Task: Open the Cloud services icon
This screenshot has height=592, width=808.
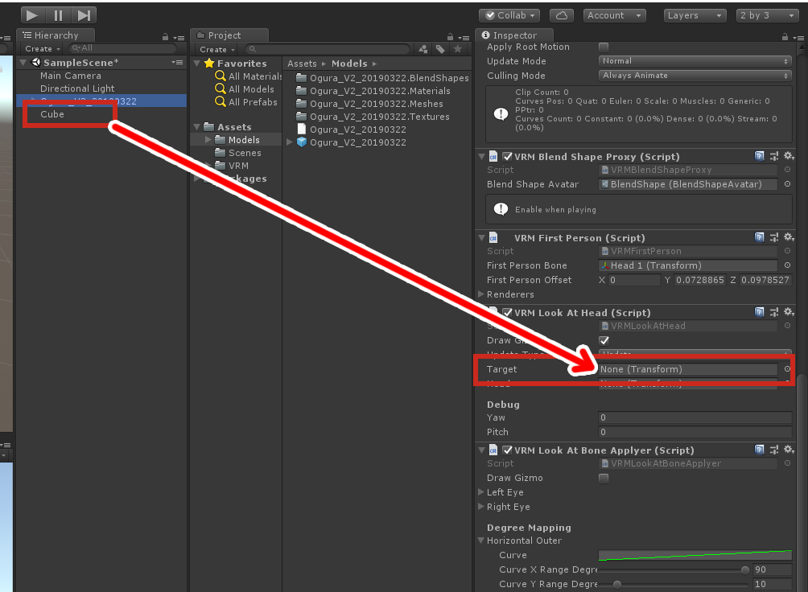Action: coord(562,15)
